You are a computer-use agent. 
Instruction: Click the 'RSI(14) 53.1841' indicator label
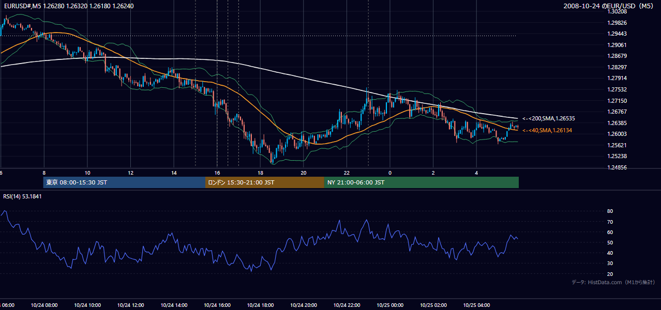point(22,196)
